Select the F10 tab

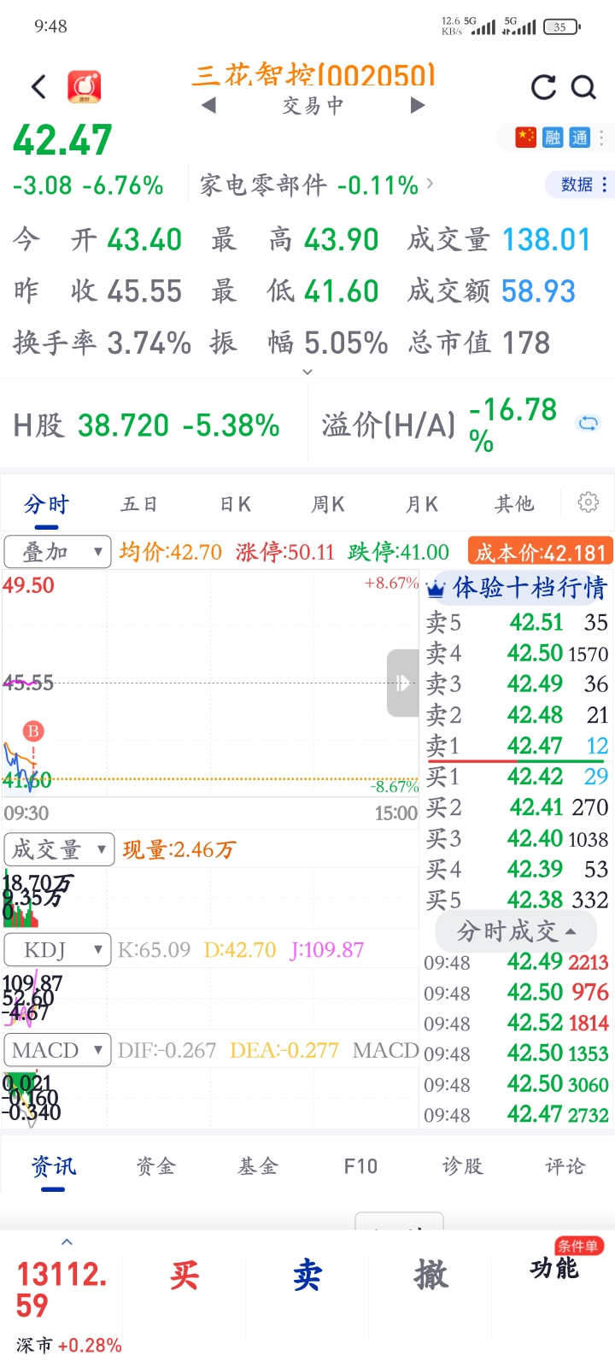point(360,1166)
